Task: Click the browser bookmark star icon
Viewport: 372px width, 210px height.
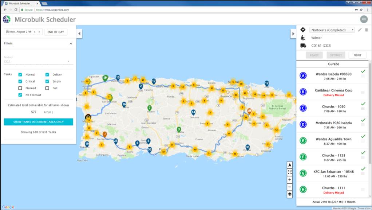Action: click(x=361, y=10)
